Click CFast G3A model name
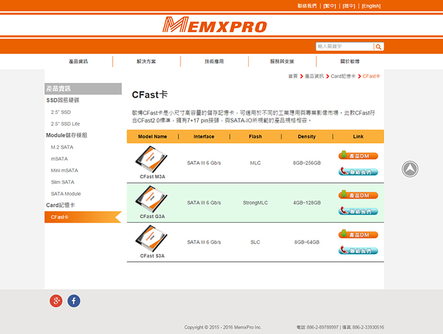This screenshot has width=443, height=334. click(153, 216)
